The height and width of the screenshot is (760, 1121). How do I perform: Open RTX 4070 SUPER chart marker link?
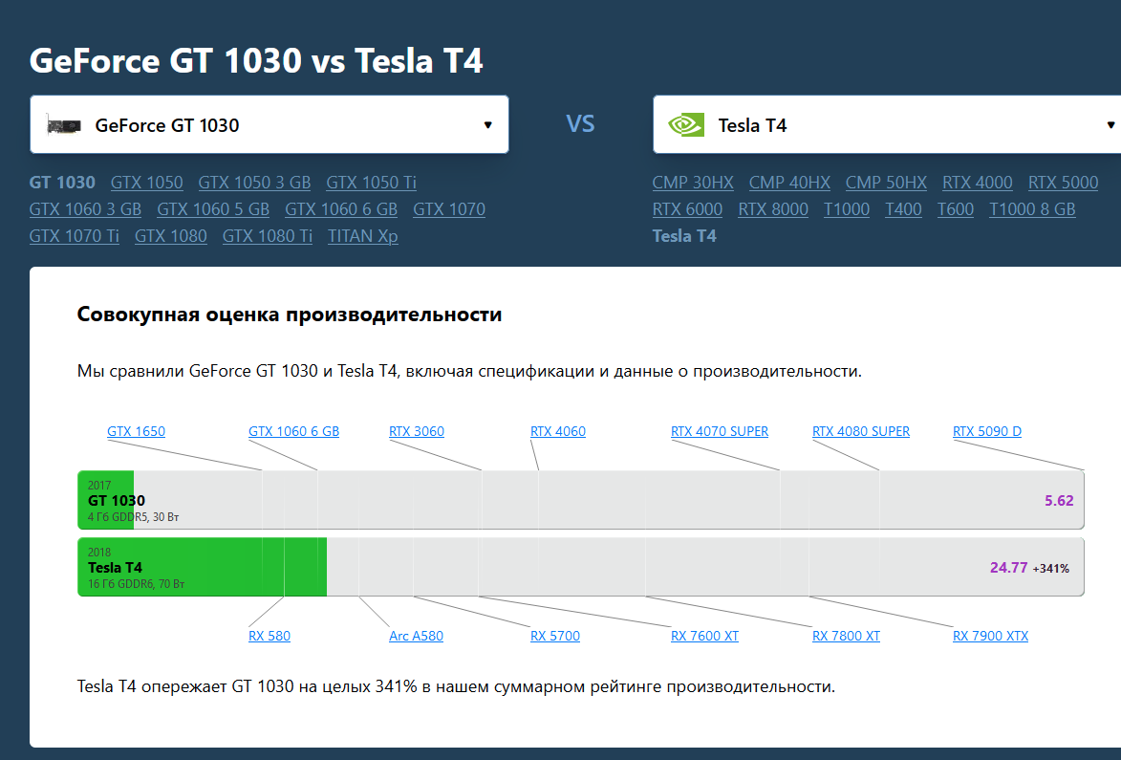coord(720,431)
